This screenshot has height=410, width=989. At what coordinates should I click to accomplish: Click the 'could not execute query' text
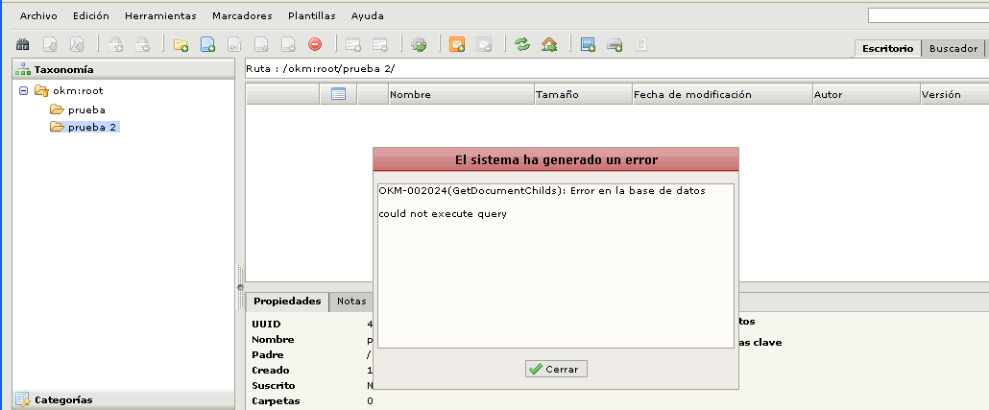click(x=443, y=214)
